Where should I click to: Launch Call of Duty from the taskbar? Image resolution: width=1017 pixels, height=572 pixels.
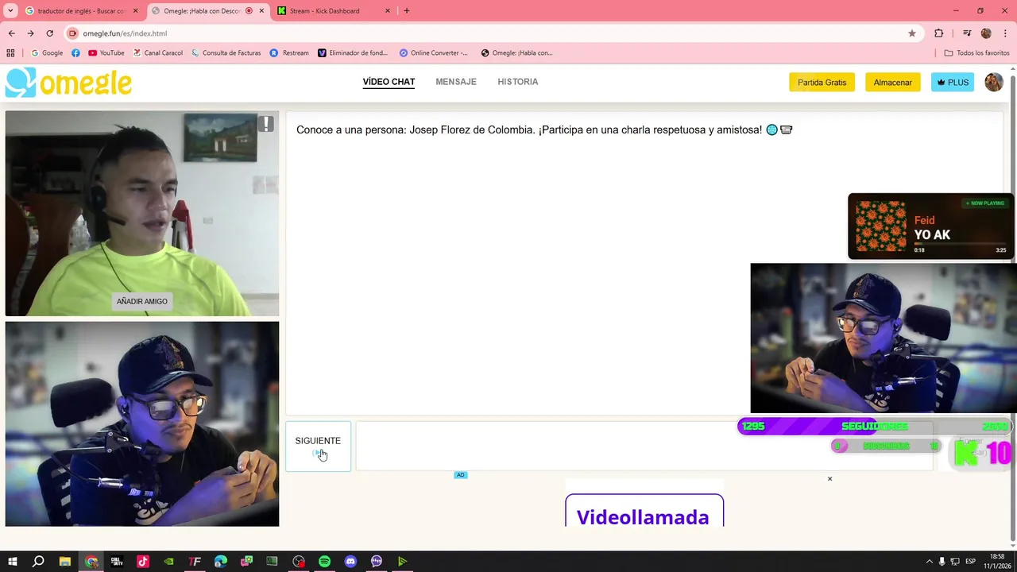[x=117, y=562]
